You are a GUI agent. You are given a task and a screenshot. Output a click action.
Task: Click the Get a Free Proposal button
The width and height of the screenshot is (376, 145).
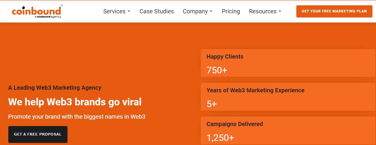(38, 134)
